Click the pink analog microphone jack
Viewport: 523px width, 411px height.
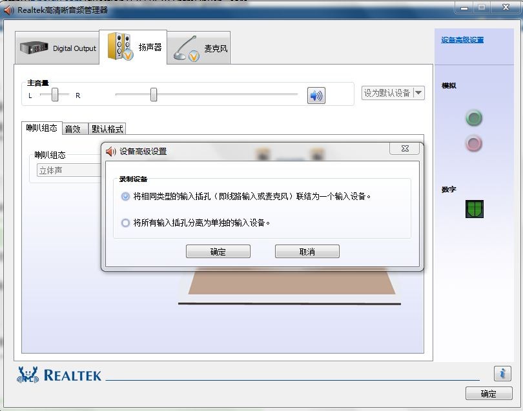[x=474, y=144]
